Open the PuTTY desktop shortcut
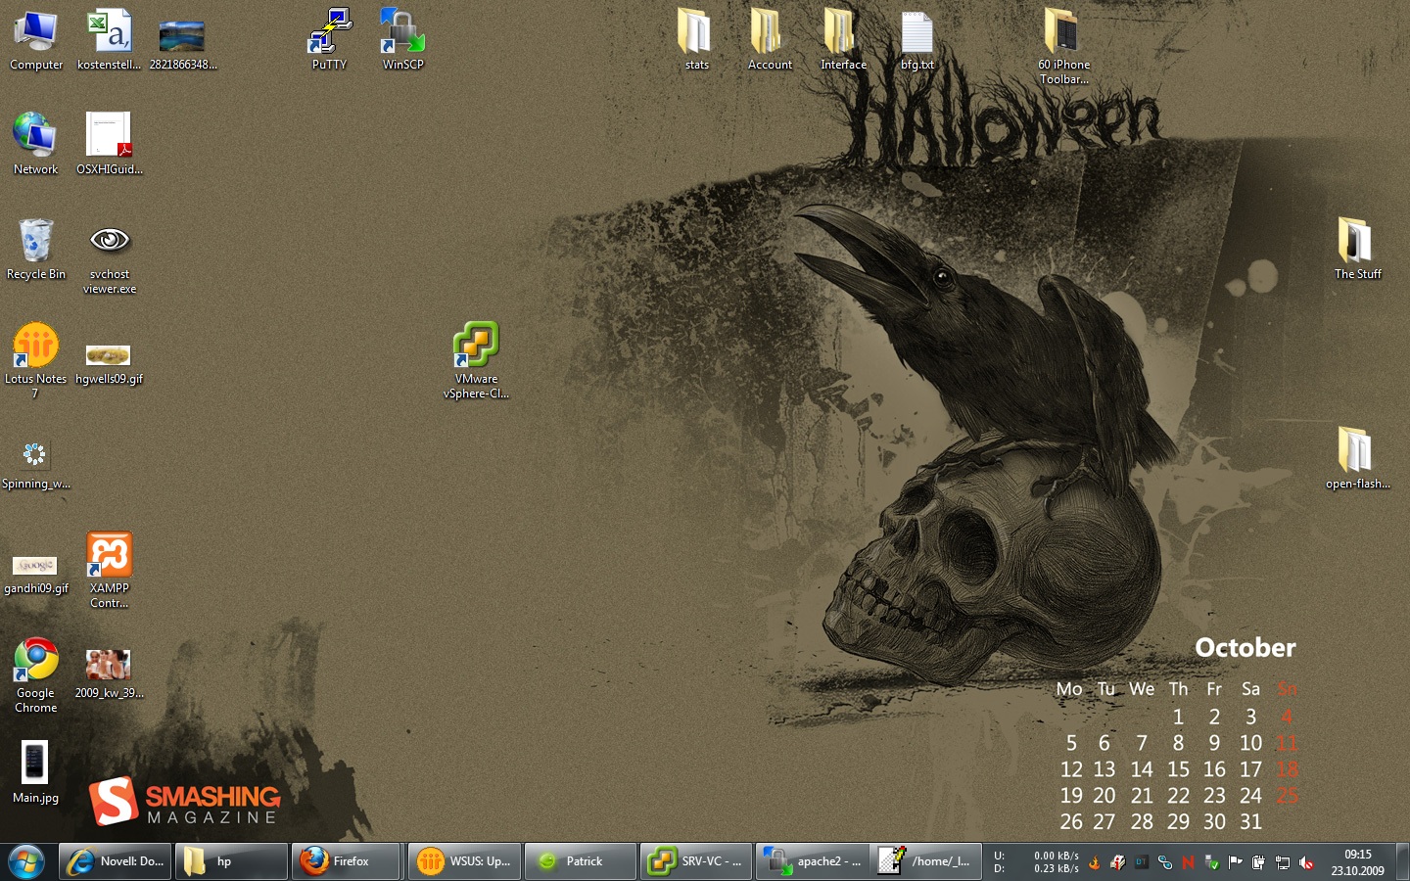 [329, 34]
